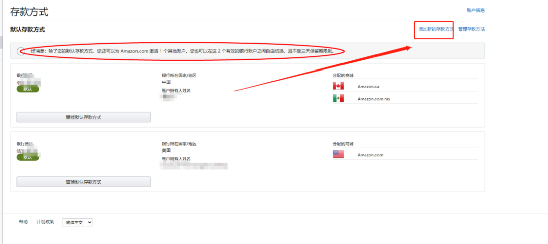Open the 简体中文 language dropdown

[x=78, y=222]
